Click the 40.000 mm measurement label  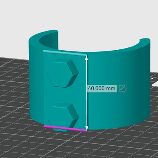point(102,88)
